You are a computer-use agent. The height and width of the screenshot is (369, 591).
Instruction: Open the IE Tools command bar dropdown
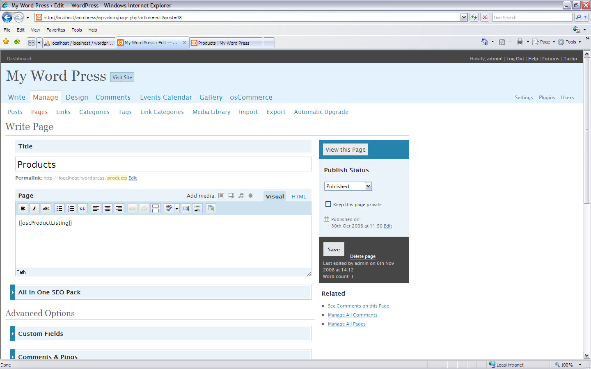[x=569, y=42]
